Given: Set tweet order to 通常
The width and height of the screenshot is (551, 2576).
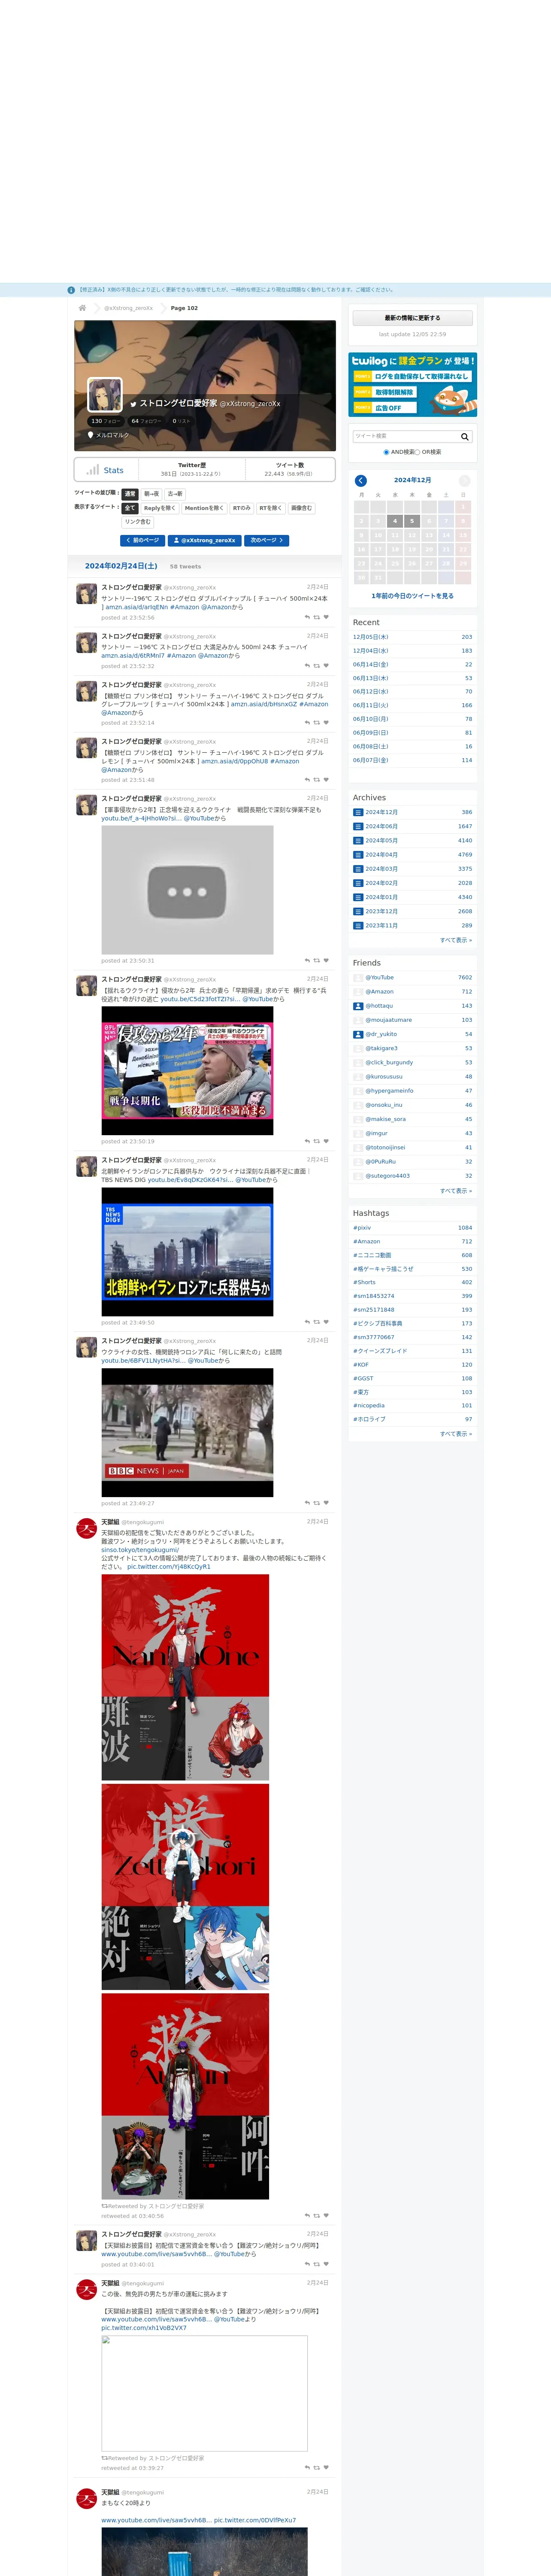Looking at the screenshot, I should coord(130,494).
